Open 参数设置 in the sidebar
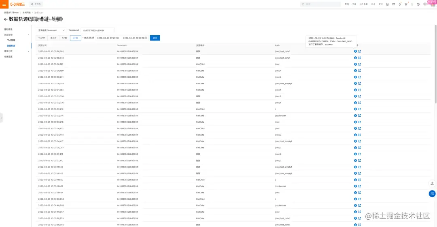The width and height of the screenshot is (437, 227). [8, 57]
